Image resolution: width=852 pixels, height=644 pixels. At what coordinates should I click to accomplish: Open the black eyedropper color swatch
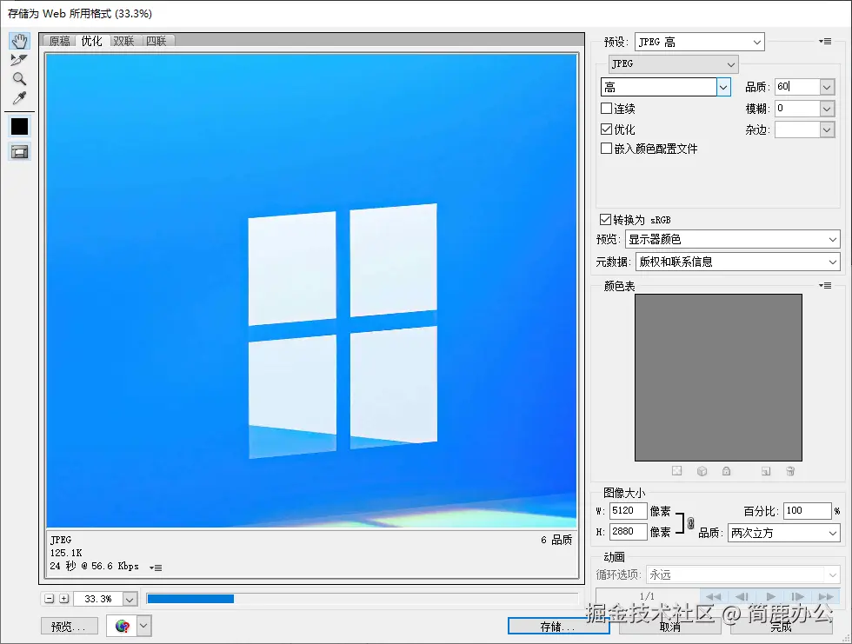[x=19, y=127]
